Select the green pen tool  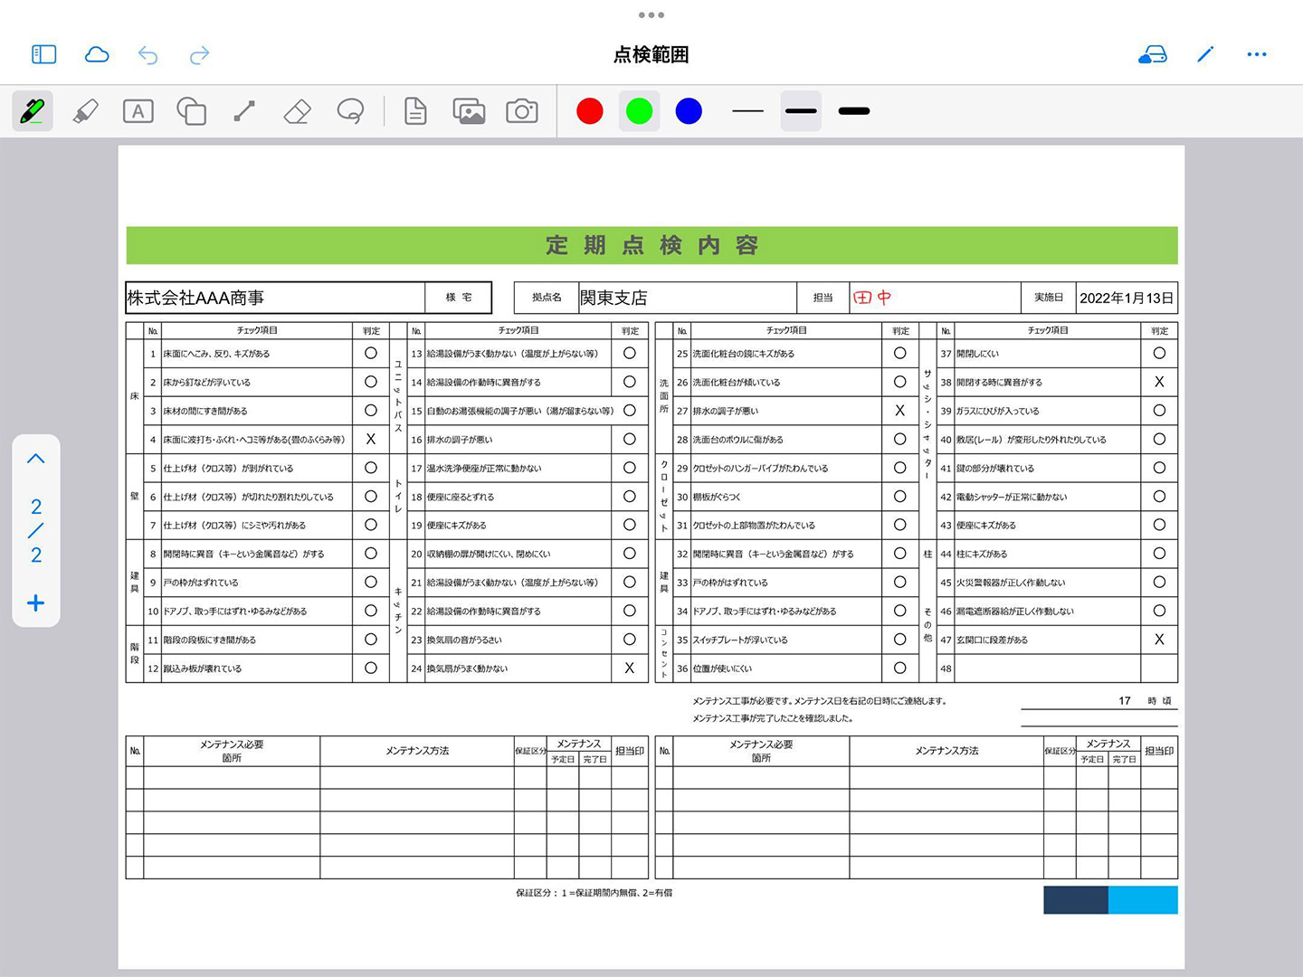[33, 111]
